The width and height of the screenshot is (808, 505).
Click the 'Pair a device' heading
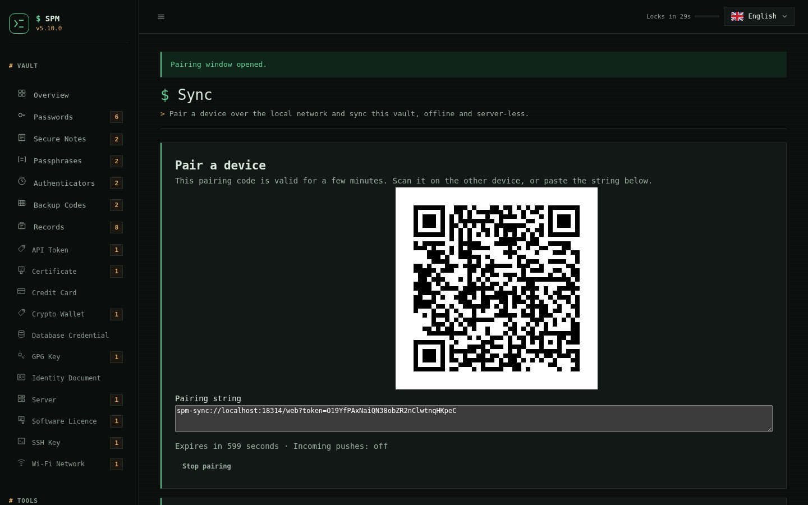point(221,166)
